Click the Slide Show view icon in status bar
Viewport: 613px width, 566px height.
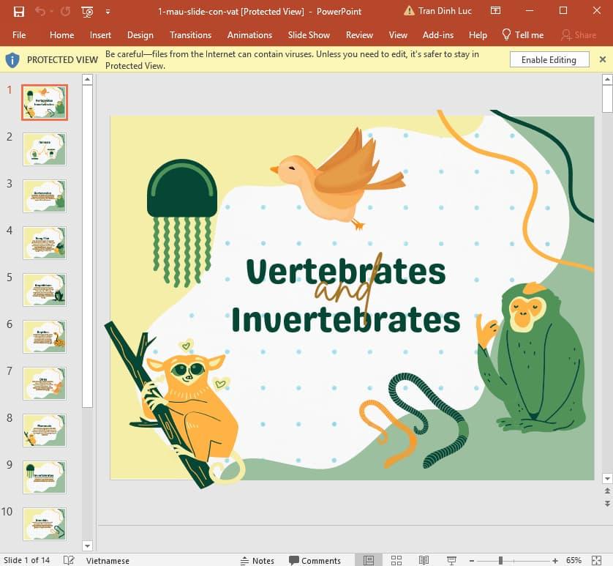452,560
